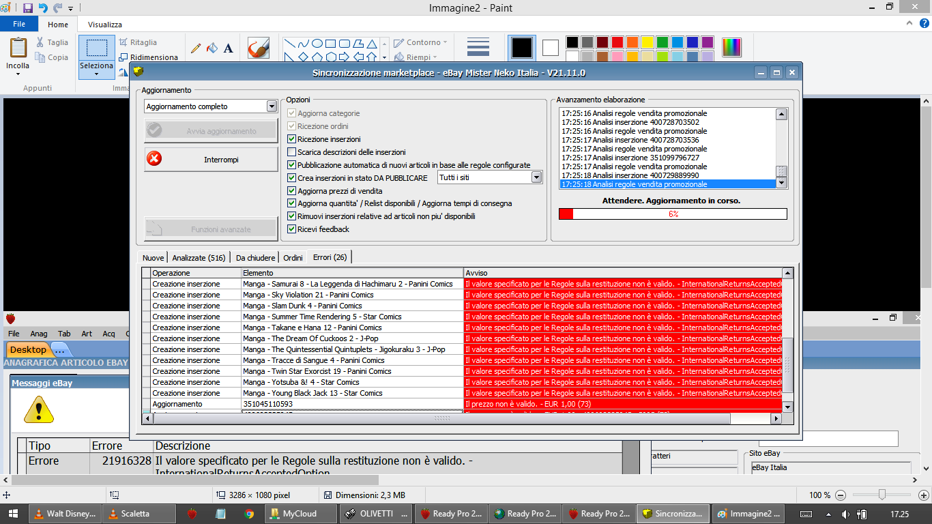932x524 pixels.
Task: Click the zoom in plus icon in Paint status bar
Action: pyautogui.click(x=924, y=495)
